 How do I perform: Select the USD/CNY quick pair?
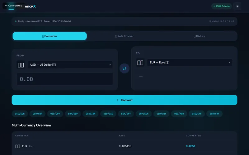(161, 114)
